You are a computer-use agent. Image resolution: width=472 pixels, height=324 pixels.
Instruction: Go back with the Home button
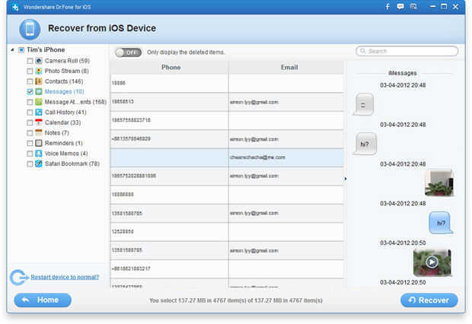[43, 300]
